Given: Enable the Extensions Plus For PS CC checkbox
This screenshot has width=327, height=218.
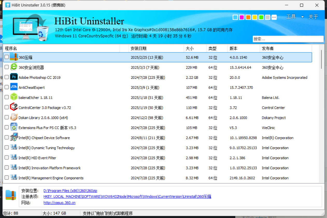Looking at the screenshot, I should click(7, 127).
